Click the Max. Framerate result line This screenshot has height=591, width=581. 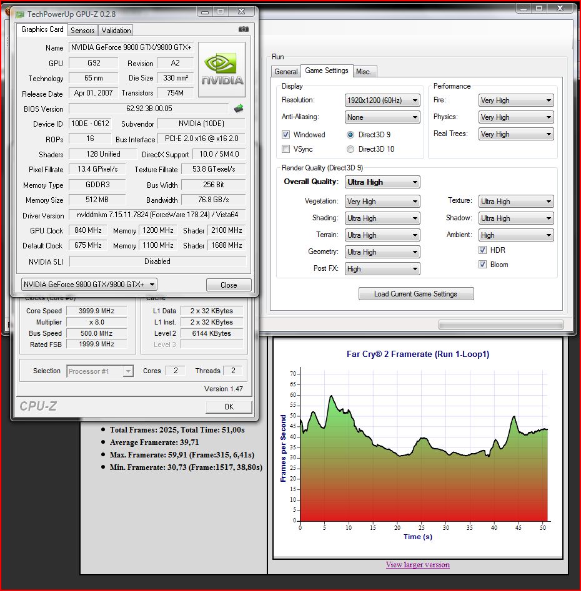[182, 455]
